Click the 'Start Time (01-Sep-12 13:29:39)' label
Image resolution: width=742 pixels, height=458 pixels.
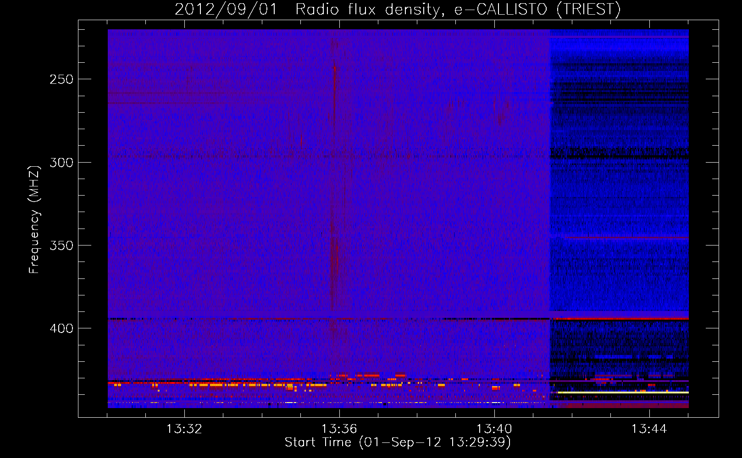point(398,442)
